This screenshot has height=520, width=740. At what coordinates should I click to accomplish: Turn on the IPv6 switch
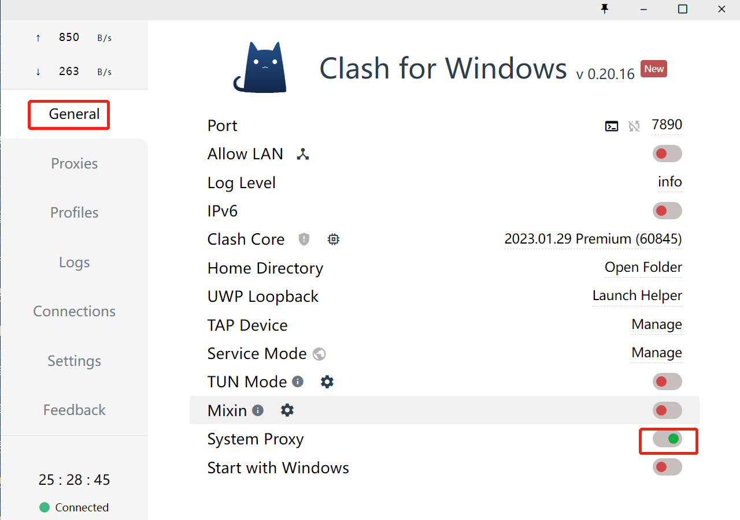pyautogui.click(x=667, y=211)
